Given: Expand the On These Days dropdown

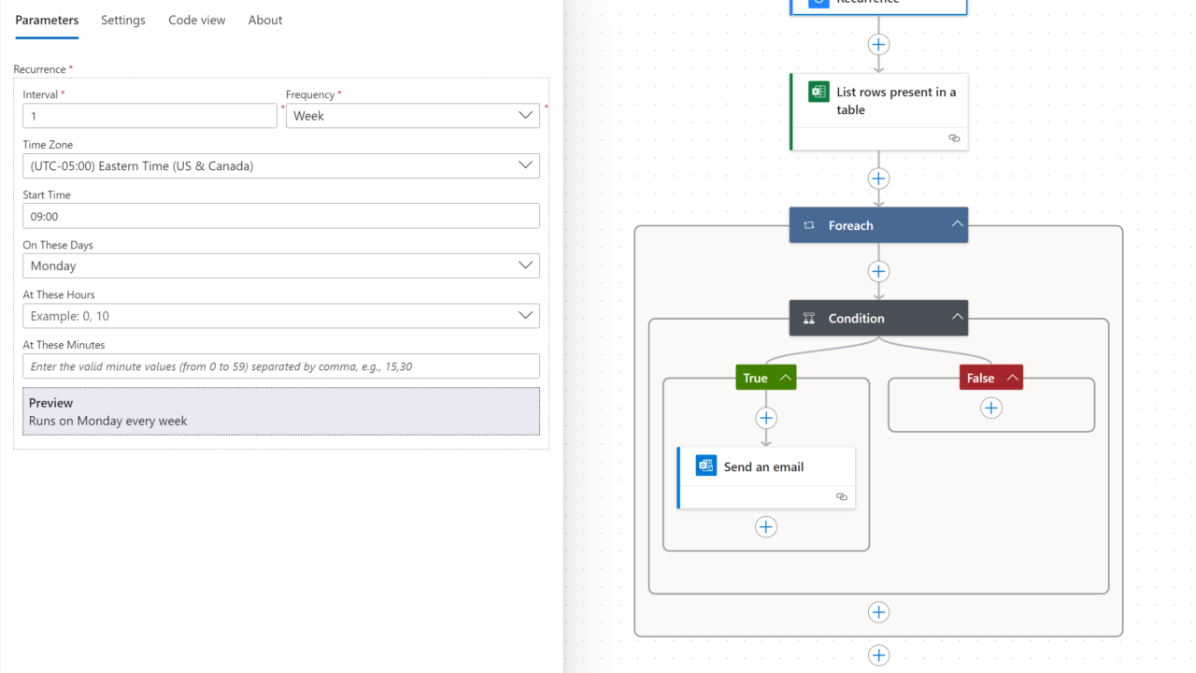Looking at the screenshot, I should (x=281, y=265).
